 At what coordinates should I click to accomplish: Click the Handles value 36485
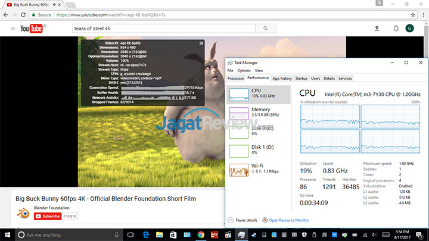[351, 187]
